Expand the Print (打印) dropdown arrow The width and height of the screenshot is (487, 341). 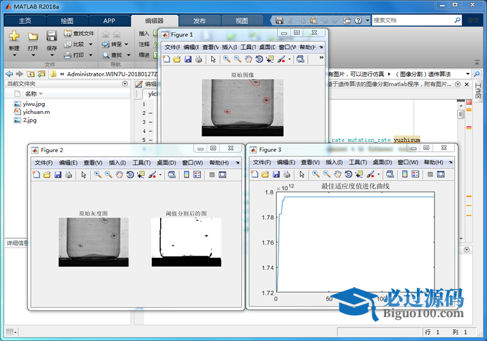(91, 55)
